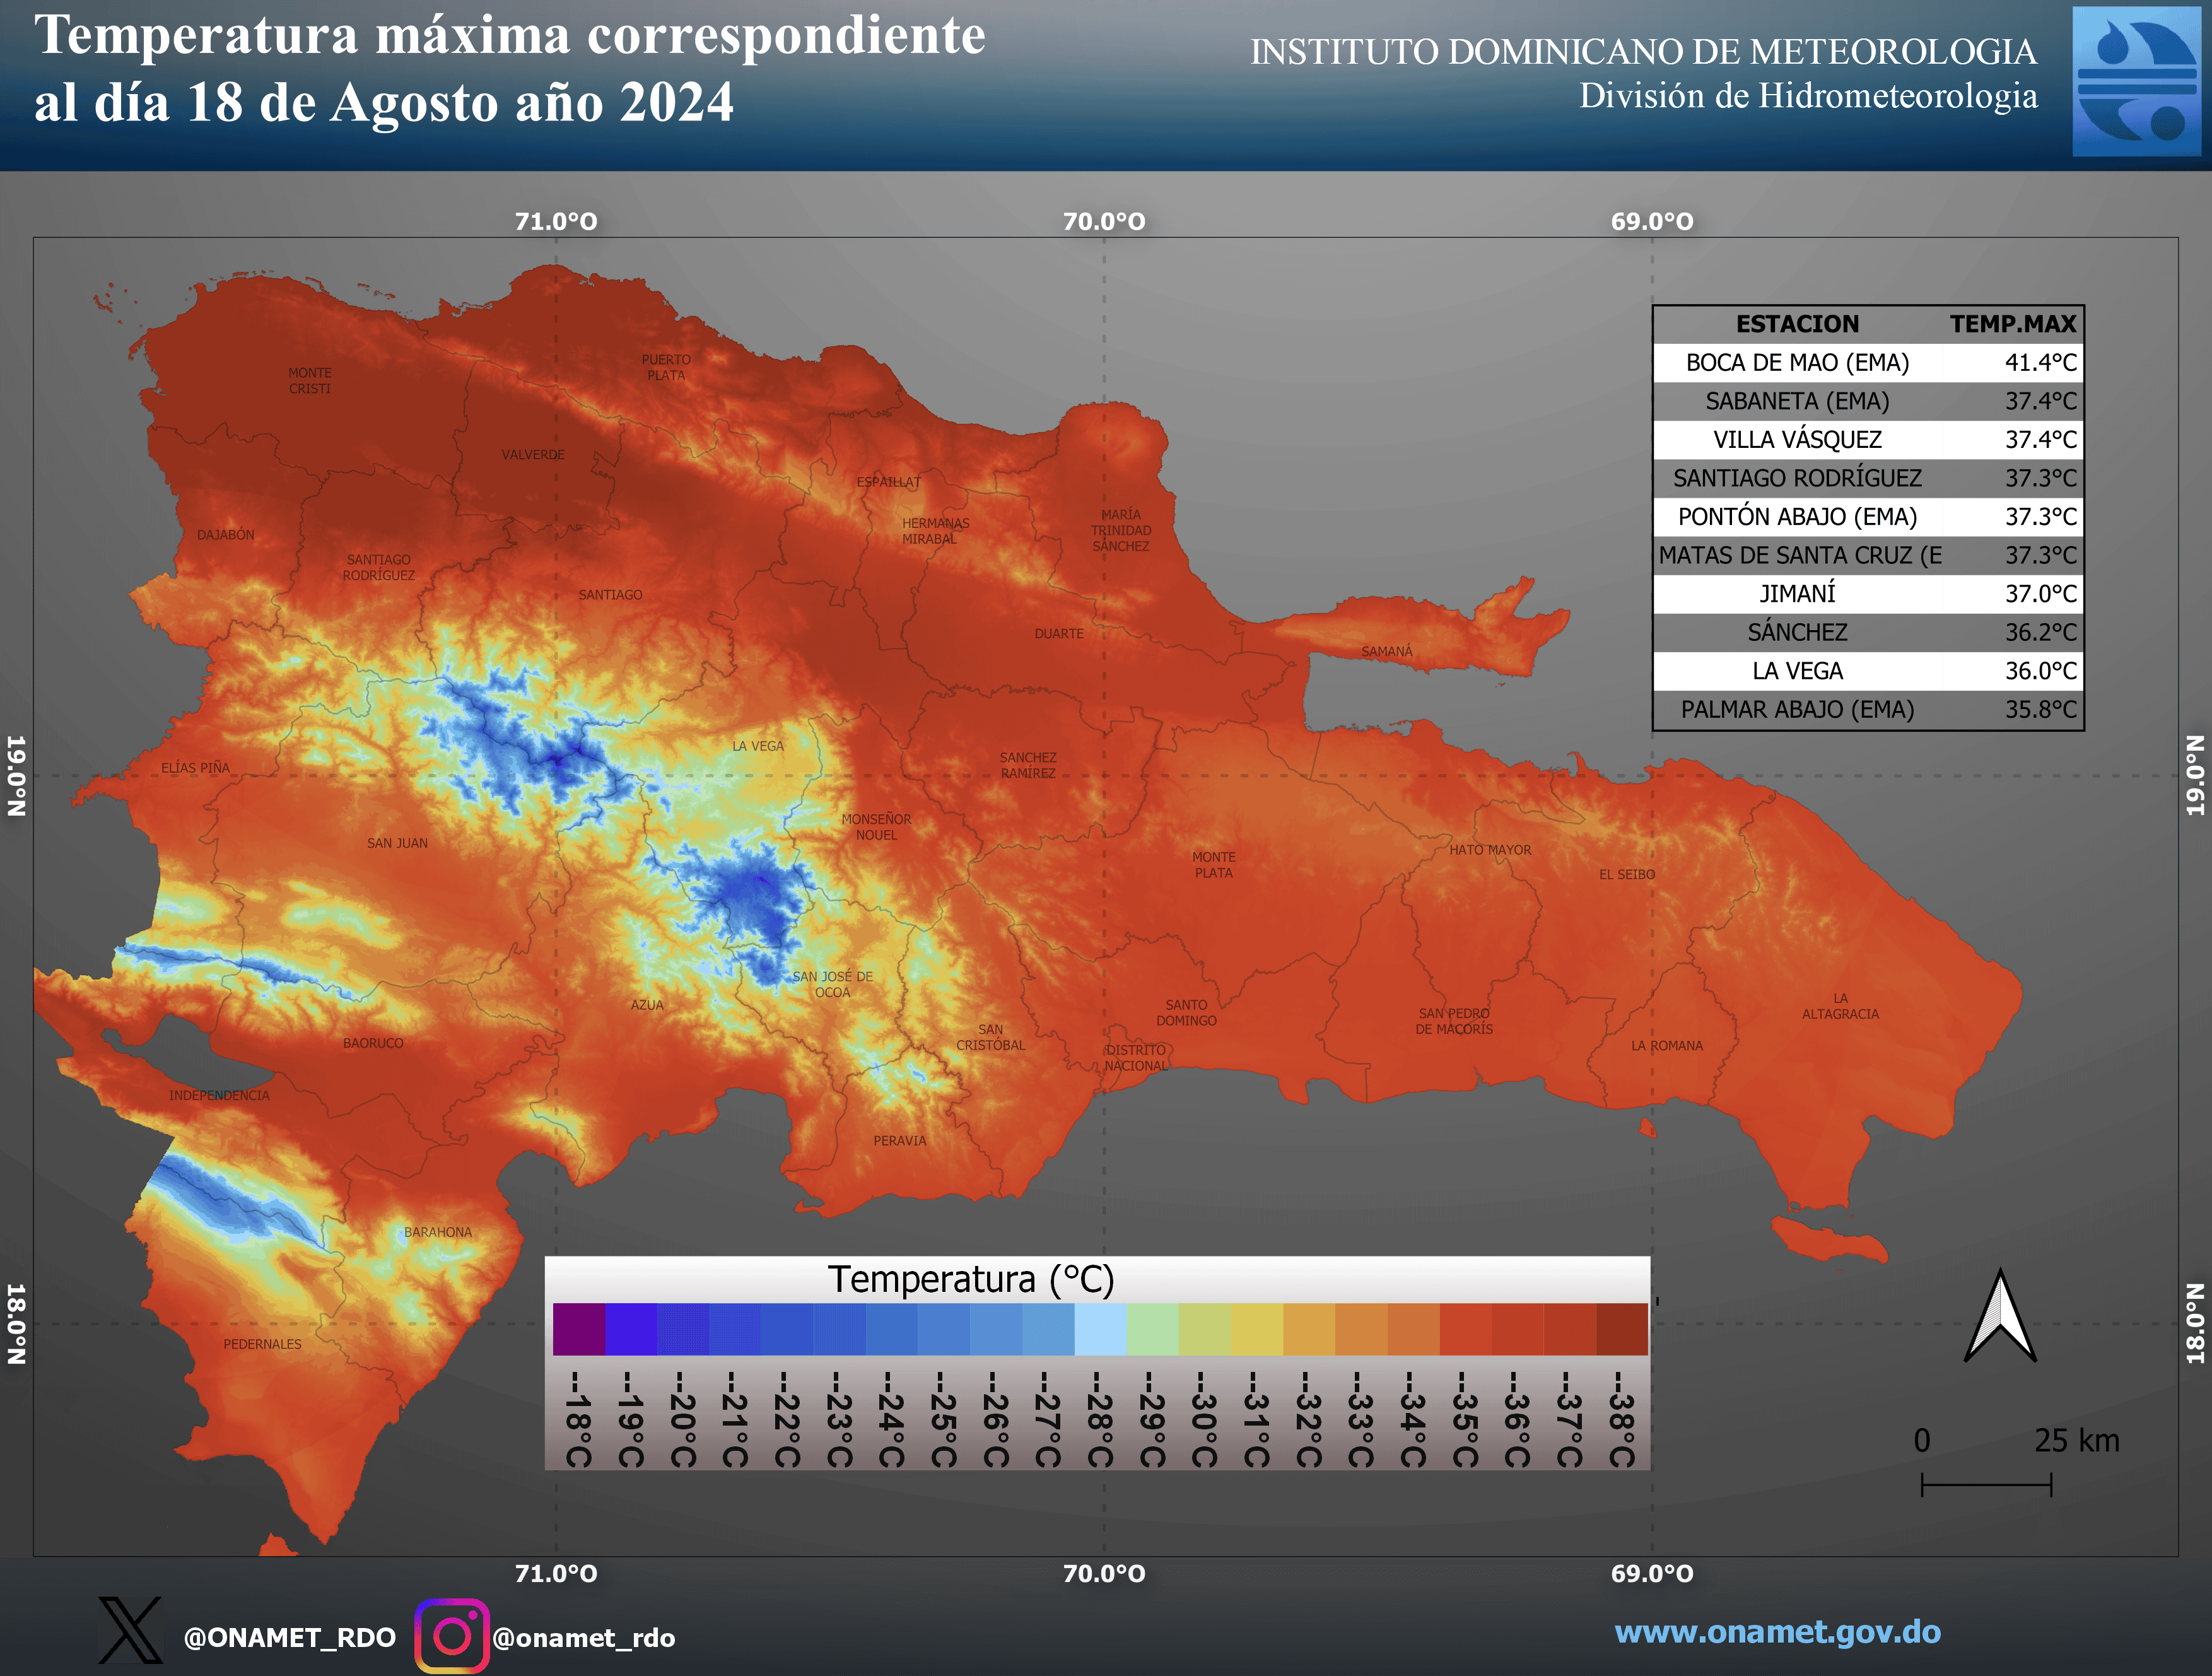
Task: Click the SAN PEDRO DE MACORÍS label
Action: click(1454, 1021)
